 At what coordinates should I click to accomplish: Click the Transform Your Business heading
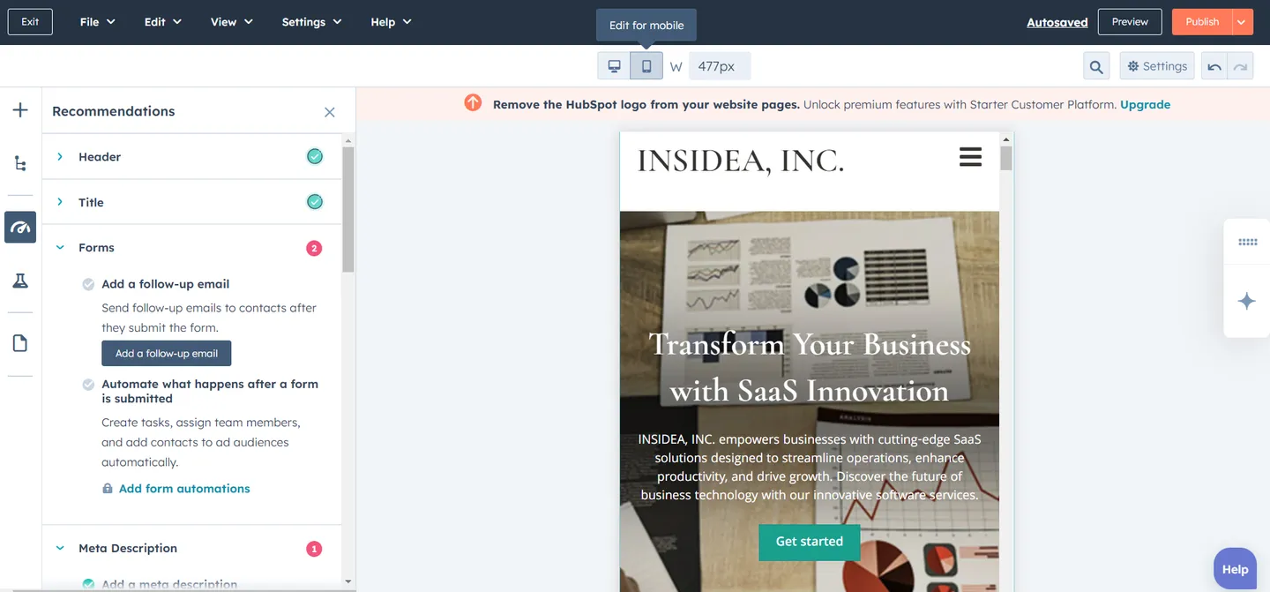pyautogui.click(x=809, y=367)
